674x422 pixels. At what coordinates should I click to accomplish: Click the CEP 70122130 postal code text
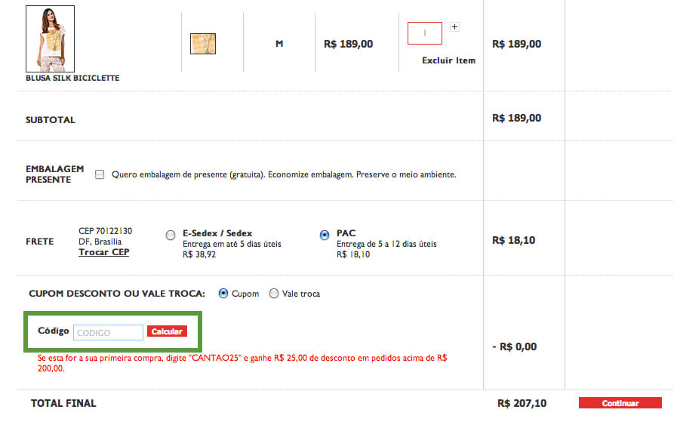pyautogui.click(x=105, y=231)
